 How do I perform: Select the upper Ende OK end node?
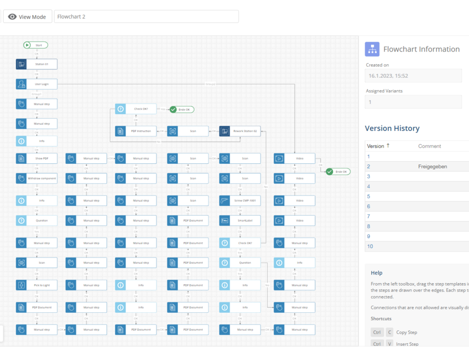pos(182,110)
